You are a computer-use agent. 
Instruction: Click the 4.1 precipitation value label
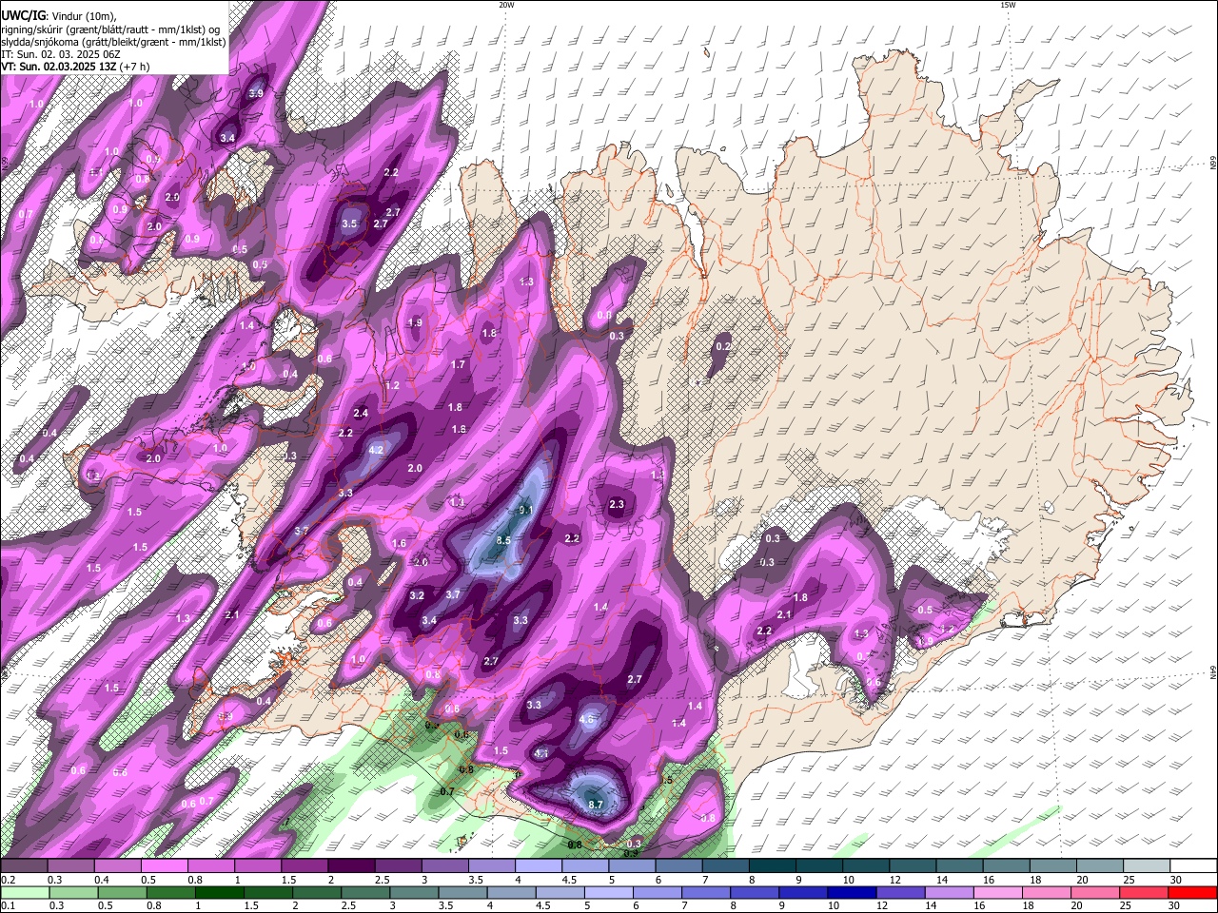point(541,753)
